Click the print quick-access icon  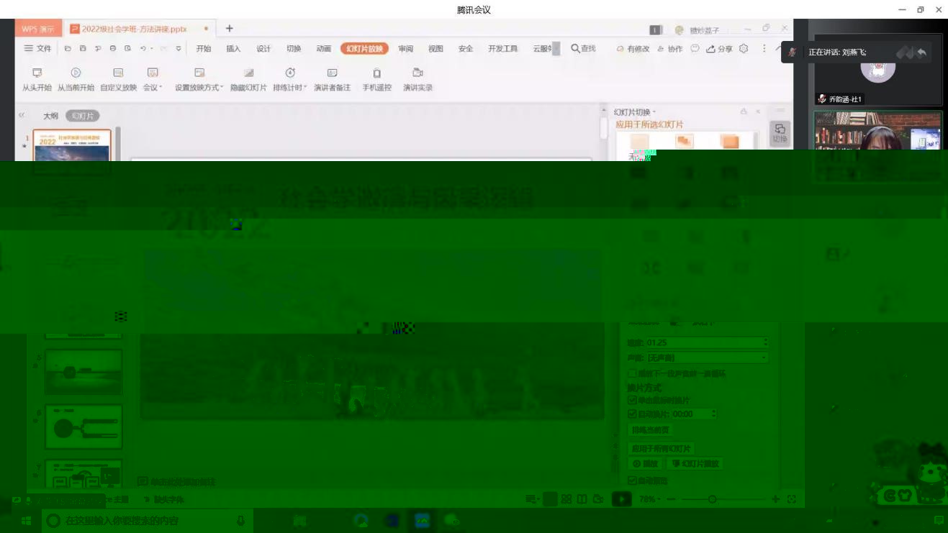pyautogui.click(x=113, y=48)
